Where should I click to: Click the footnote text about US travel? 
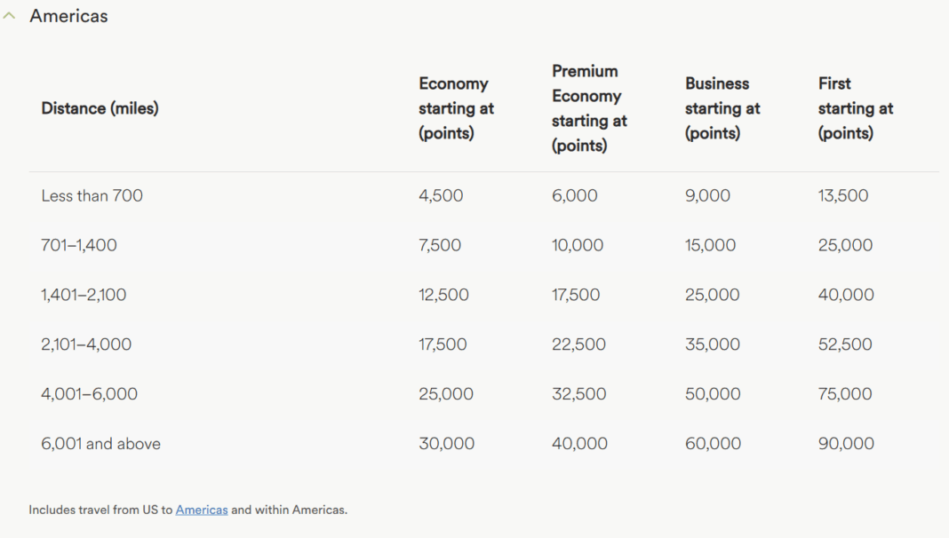tap(188, 510)
